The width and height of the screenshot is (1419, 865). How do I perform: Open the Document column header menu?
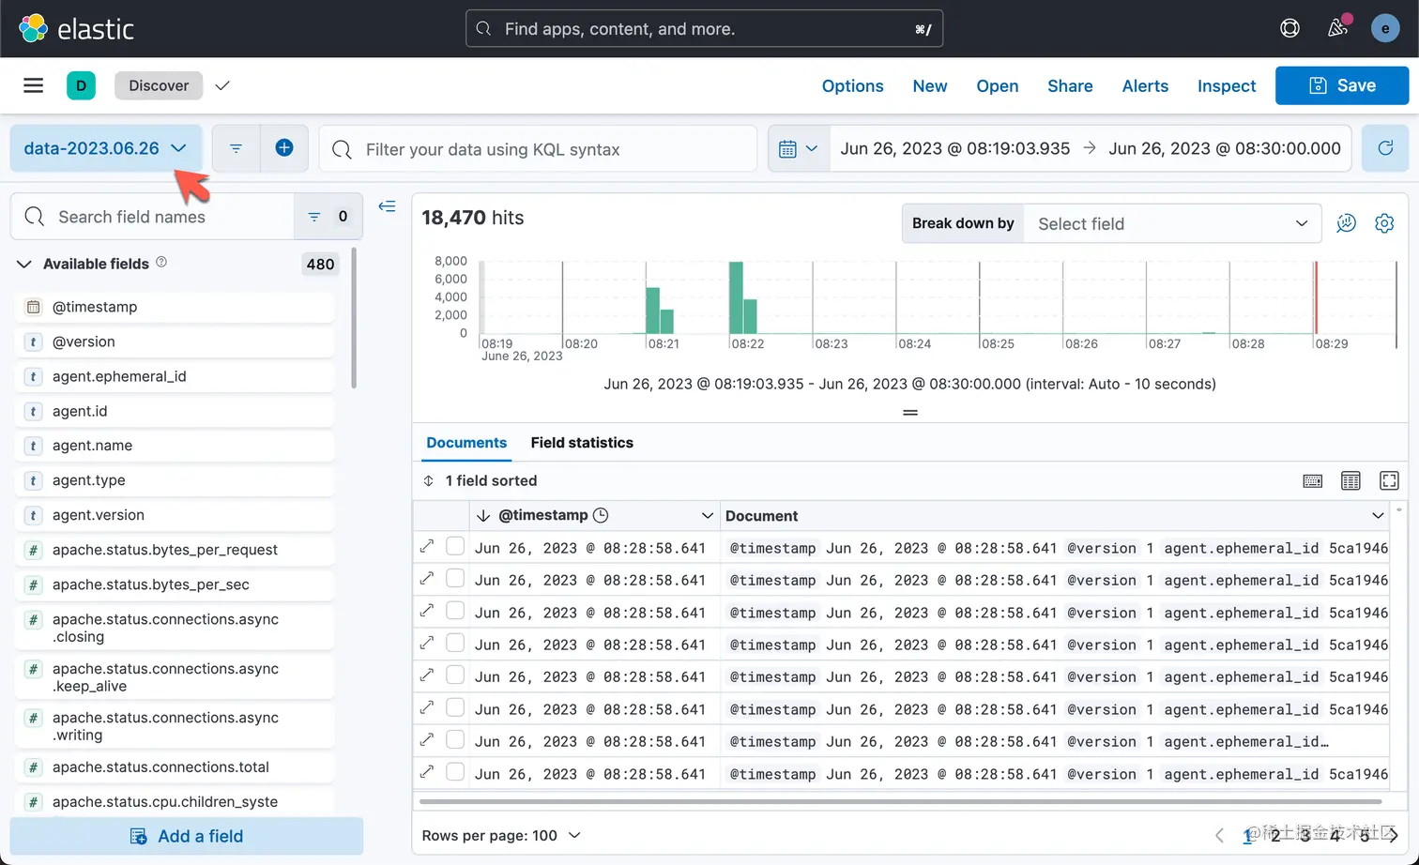1378,515
